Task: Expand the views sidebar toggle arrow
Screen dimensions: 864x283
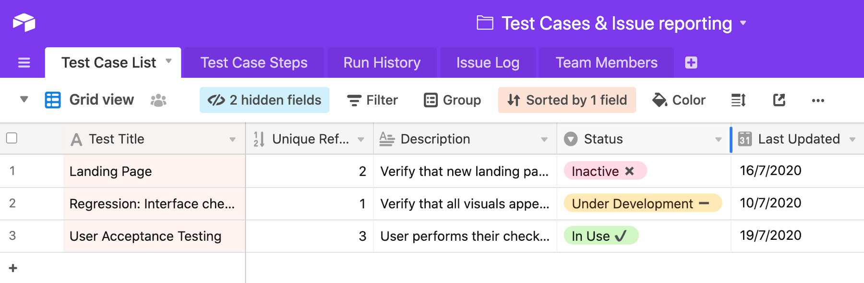Action: [24, 100]
